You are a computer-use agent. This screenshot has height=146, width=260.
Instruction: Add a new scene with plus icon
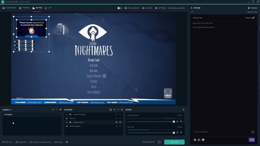(53, 109)
